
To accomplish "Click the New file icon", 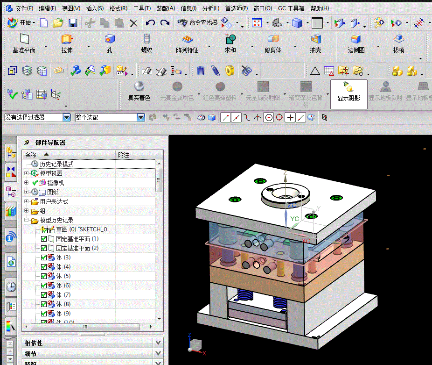I will point(44,22).
